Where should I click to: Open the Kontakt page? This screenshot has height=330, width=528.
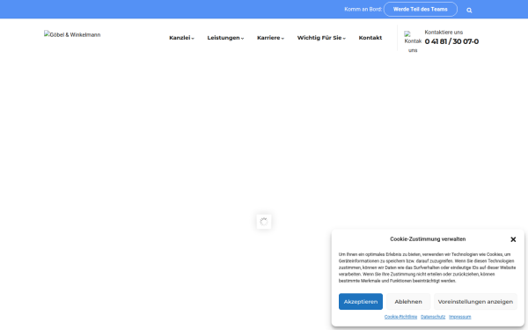coord(370,38)
